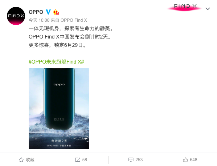217x166 pixels.
Task: Click the comment bubble icon
Action: coord(131,160)
